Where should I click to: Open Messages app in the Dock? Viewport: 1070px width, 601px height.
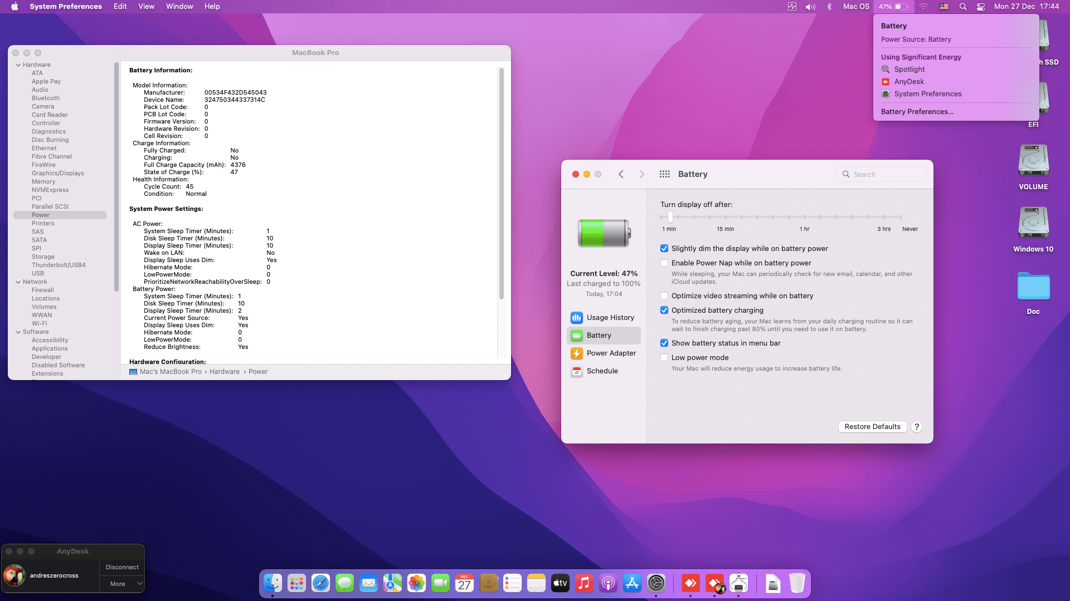point(344,583)
